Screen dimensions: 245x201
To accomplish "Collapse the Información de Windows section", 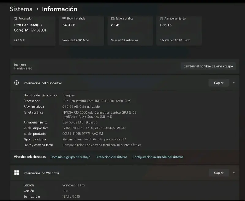I will [x=234, y=173].
